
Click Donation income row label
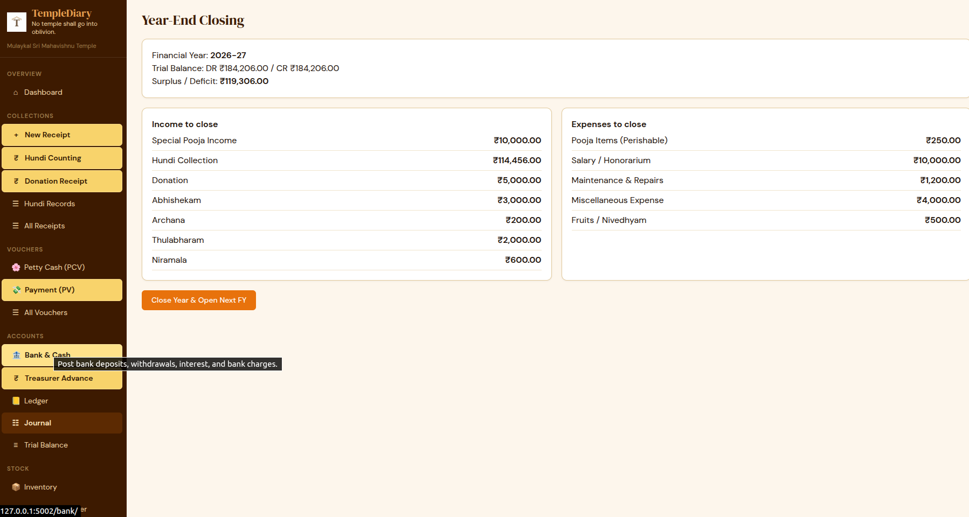[170, 180]
